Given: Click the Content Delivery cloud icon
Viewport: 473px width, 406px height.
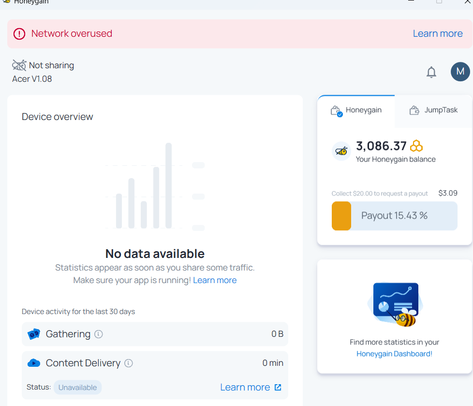Looking at the screenshot, I should [34, 363].
